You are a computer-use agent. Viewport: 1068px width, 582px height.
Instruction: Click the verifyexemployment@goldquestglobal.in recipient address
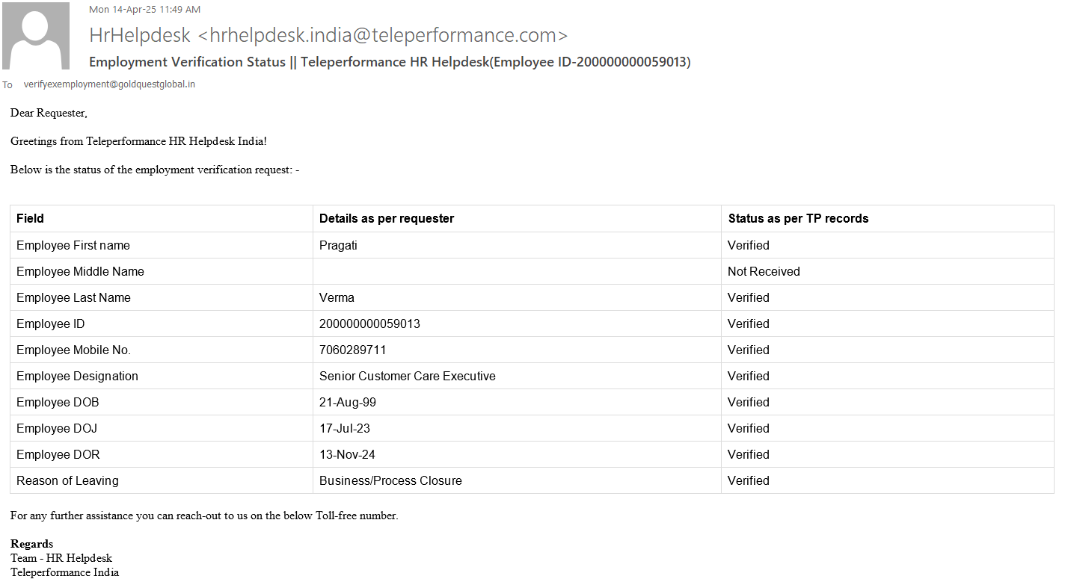click(109, 84)
